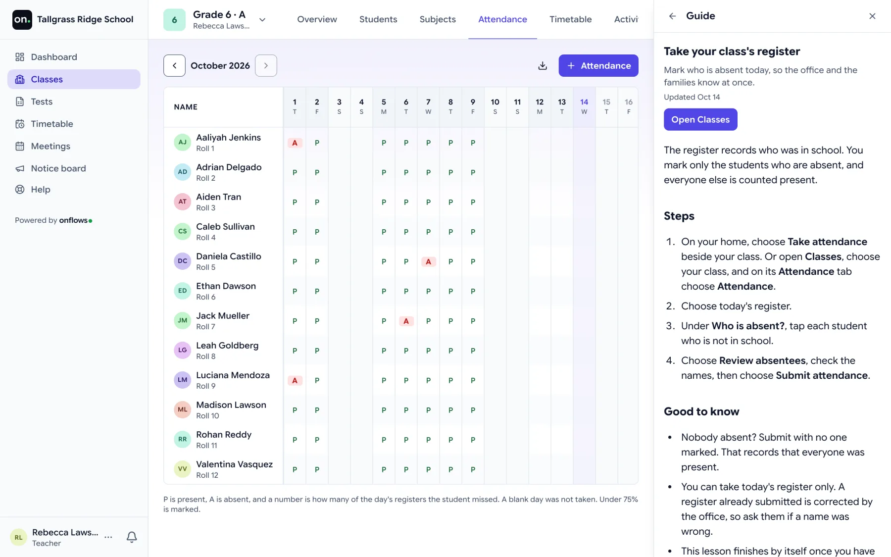Click Valentina Vasquez avatar VV
This screenshot has width=891, height=557.
(x=183, y=469)
